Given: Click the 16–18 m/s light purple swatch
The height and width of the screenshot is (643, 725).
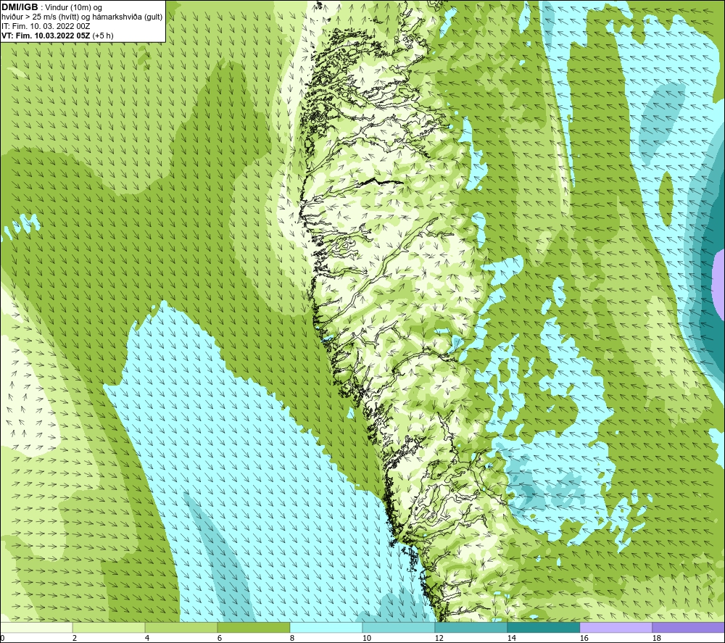Looking at the screenshot, I should [616, 627].
